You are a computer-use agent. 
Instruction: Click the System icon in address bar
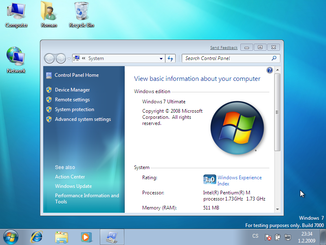coord(77,58)
